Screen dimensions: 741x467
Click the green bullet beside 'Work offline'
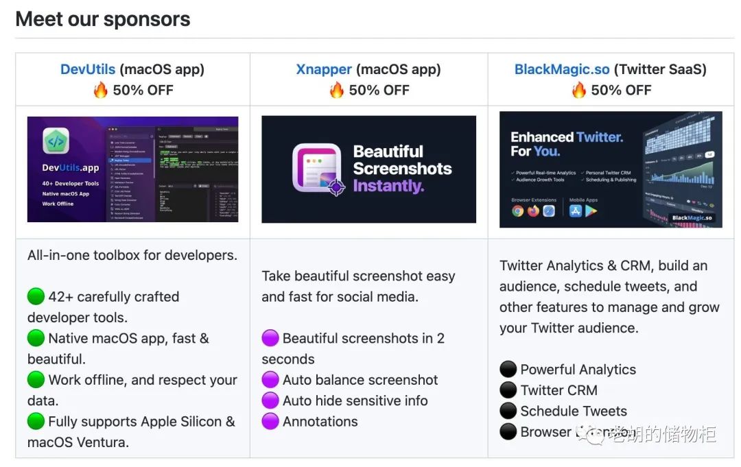tap(36, 380)
